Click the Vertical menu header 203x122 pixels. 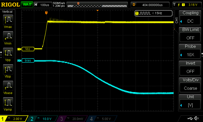[7, 12]
